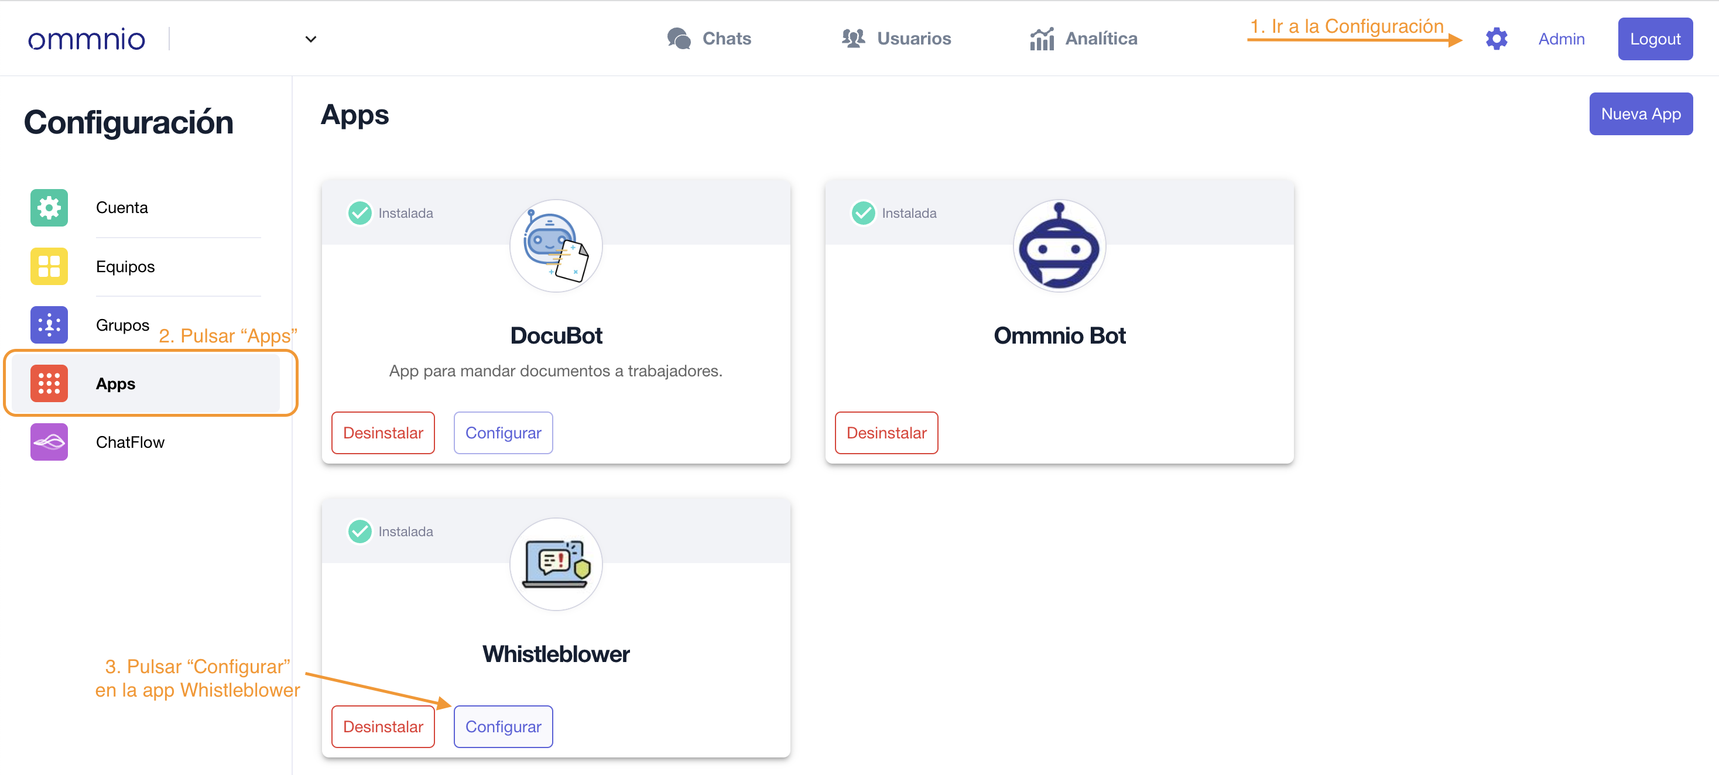Click the Whistleblower laptop icon

[556, 564]
